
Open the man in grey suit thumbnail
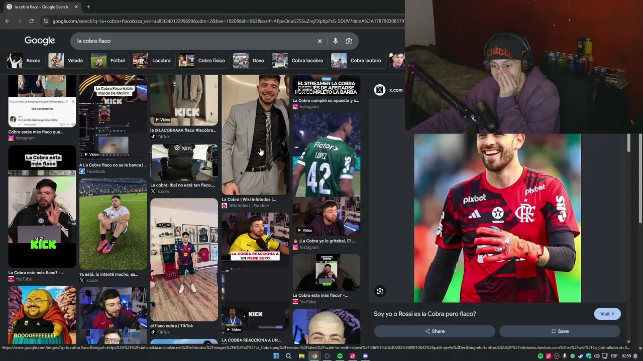[255, 135]
